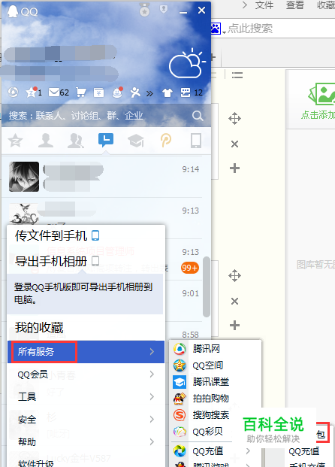The height and width of the screenshot is (467, 335).
Task: Switch to the contacts person tab
Action: 46,141
